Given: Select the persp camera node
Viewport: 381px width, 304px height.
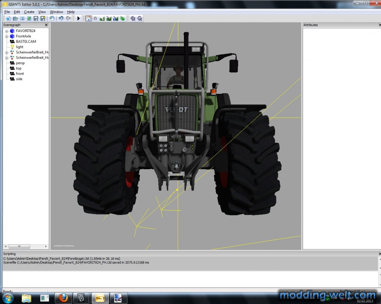Looking at the screenshot, I should pos(20,63).
